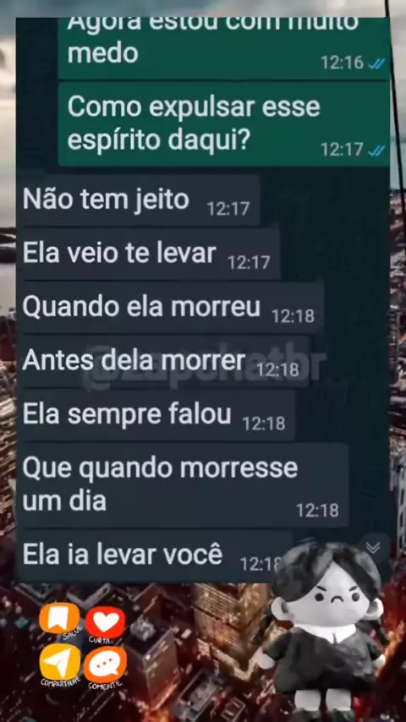This screenshot has width=406, height=722.
Task: Select the message "Ela veio te levar"
Action: pyautogui.click(x=148, y=254)
